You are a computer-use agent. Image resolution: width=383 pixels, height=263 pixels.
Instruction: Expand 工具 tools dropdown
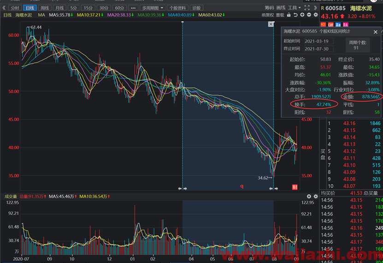pos(295,8)
